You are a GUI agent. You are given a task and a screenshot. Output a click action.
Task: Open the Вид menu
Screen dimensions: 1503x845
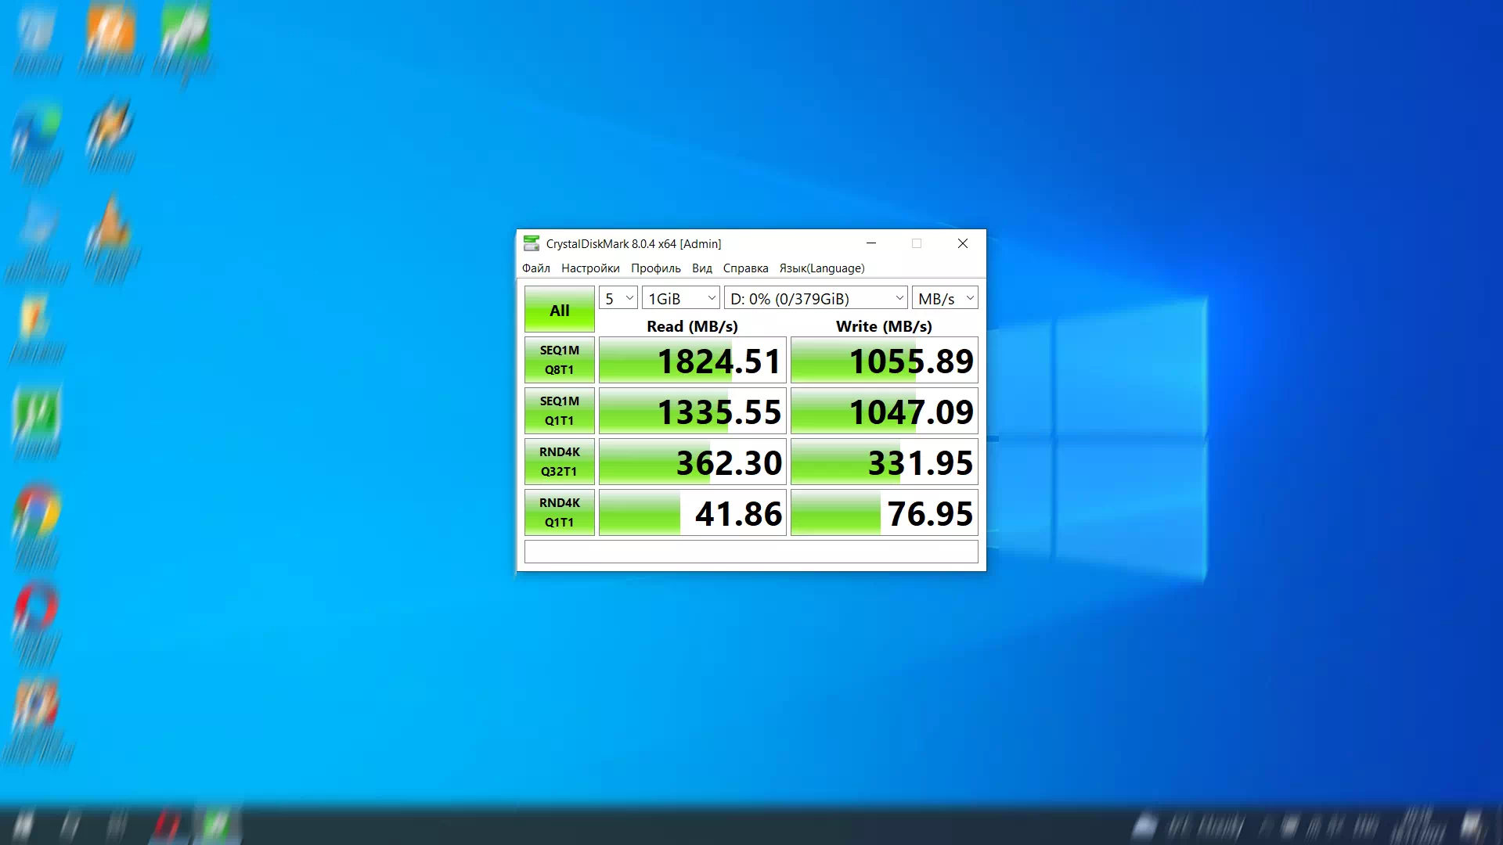[702, 268]
